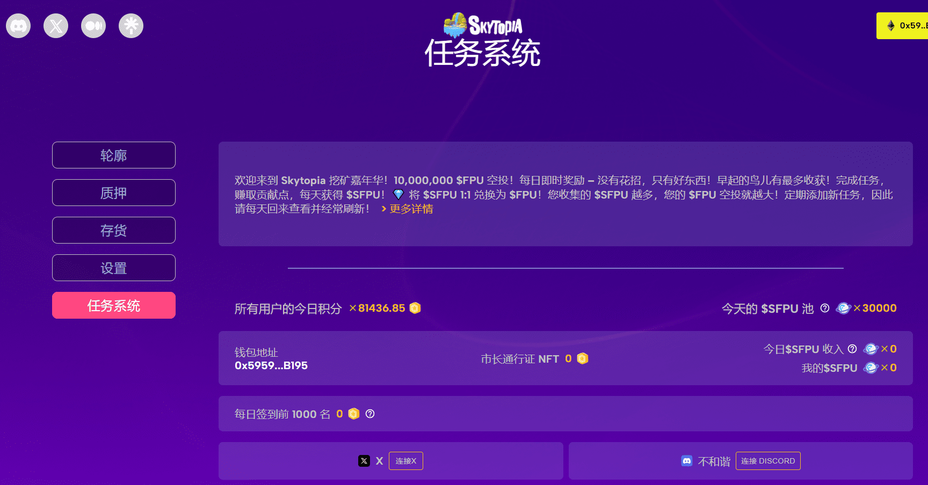Click the wallet address 0x5959...B195
The height and width of the screenshot is (485, 928).
point(271,365)
